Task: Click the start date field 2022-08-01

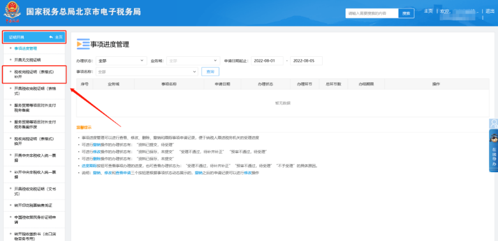Action: pyautogui.click(x=267, y=61)
